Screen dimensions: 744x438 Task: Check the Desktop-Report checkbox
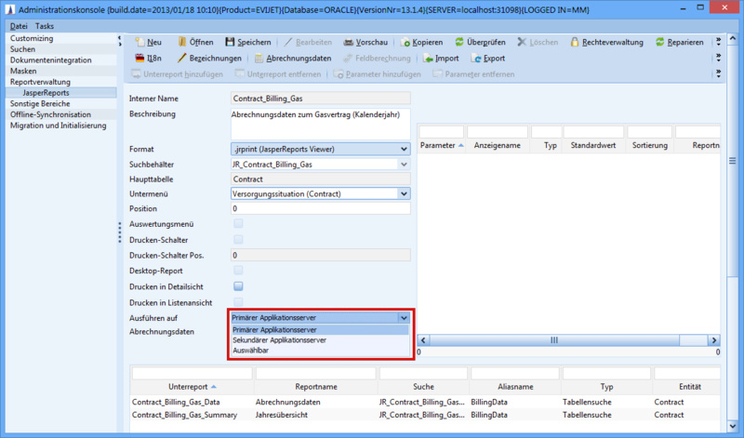pos(238,271)
